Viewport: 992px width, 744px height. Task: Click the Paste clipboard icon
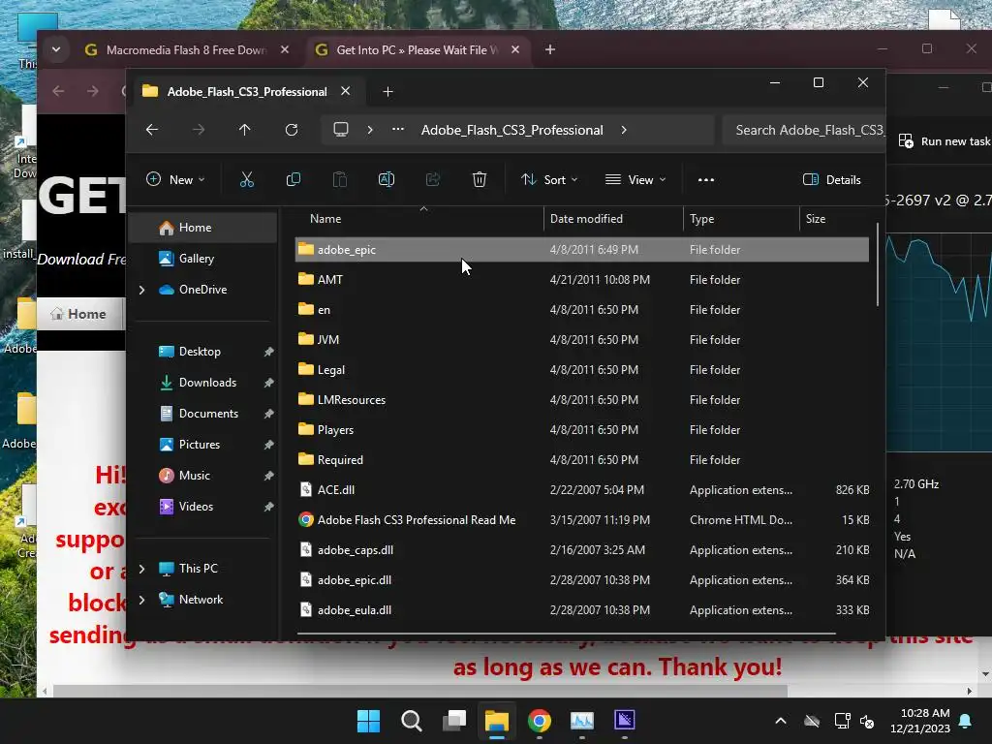point(340,179)
